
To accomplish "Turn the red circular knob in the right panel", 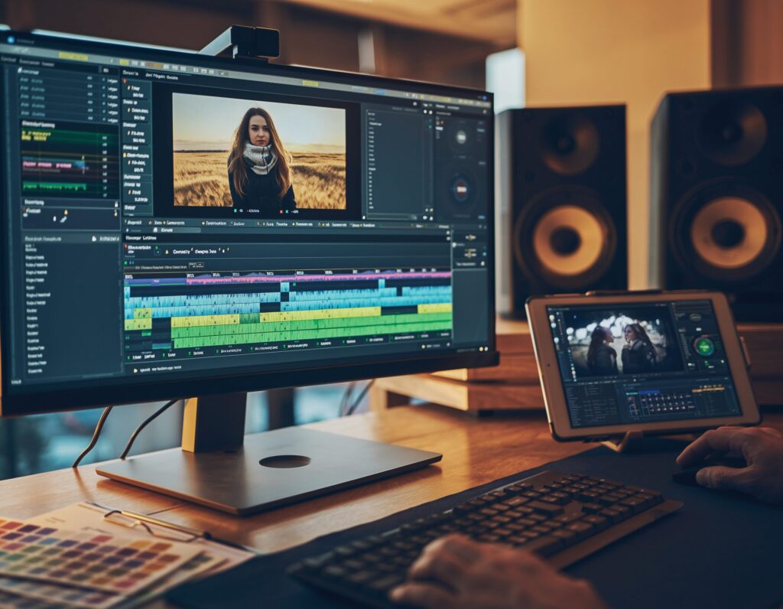I will click(x=460, y=187).
